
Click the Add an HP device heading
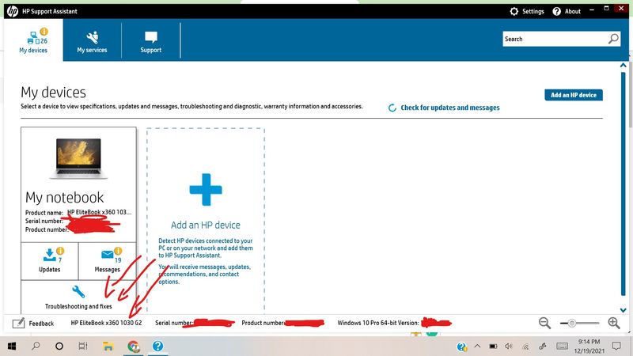(206, 225)
